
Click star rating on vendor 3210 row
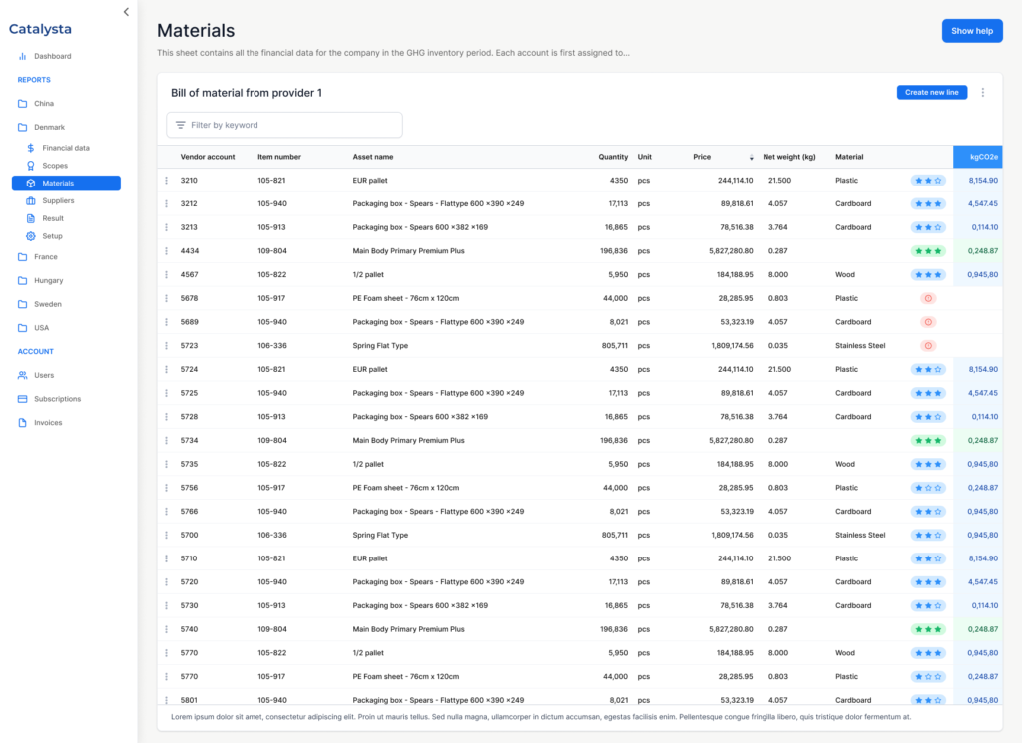(x=927, y=181)
